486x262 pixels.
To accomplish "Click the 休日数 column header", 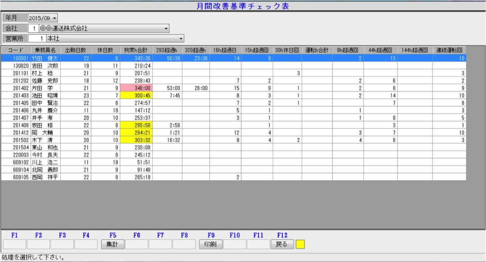I will tap(105, 50).
